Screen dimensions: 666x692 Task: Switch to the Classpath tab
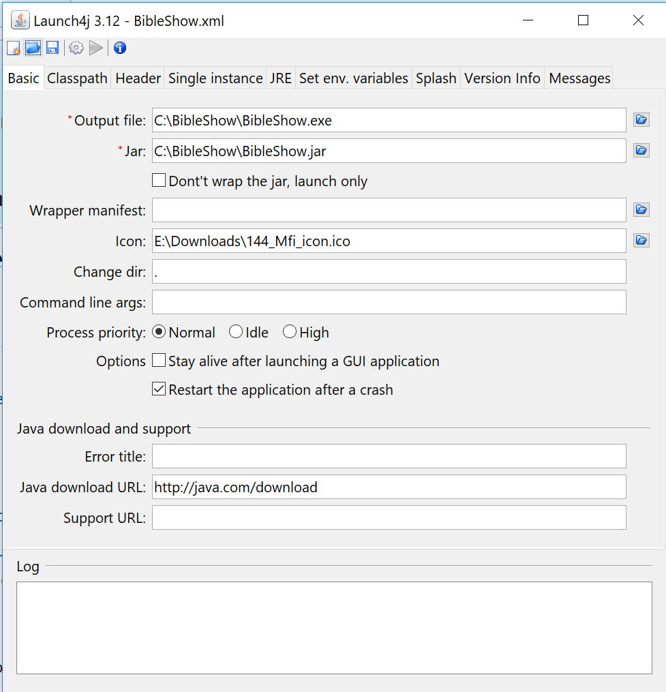(77, 78)
